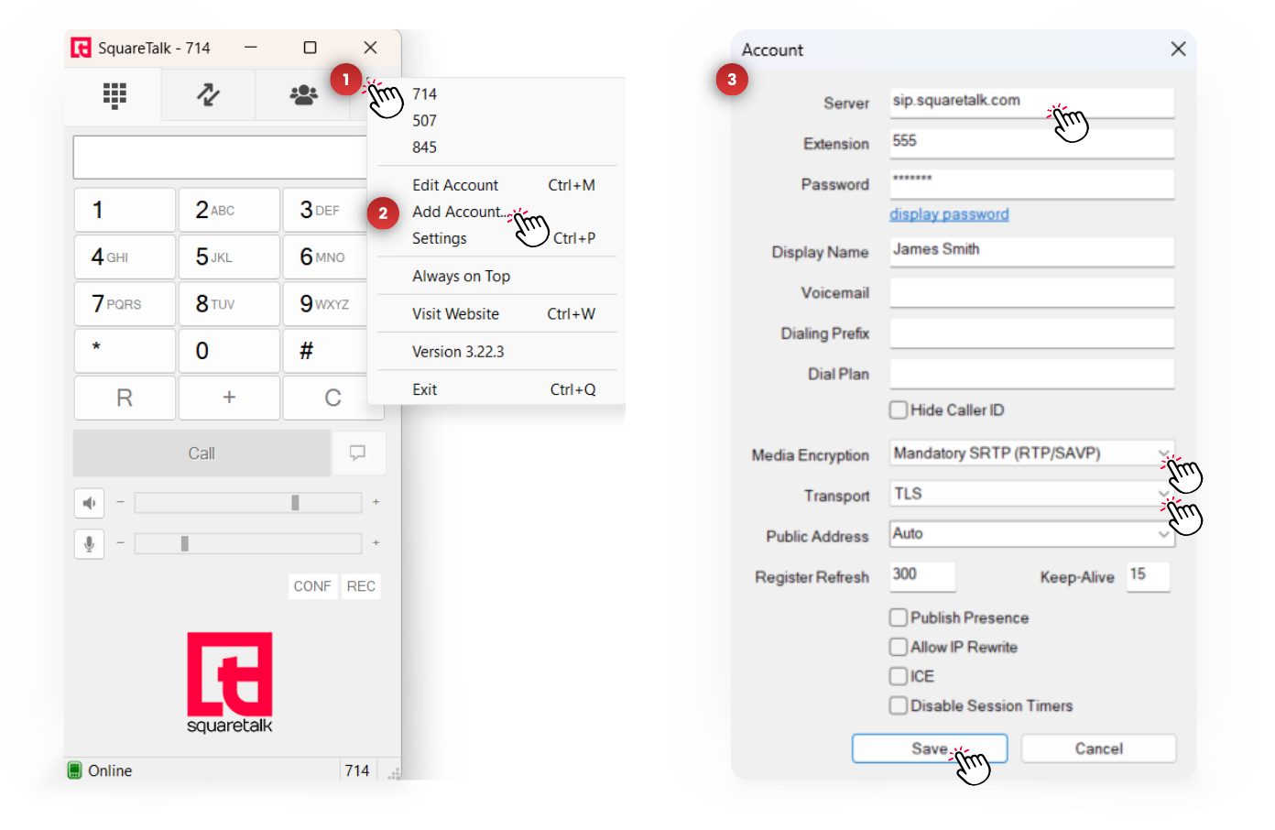Click the speaker volume slider
Viewport: 1275px width, 830px height.
(x=247, y=503)
